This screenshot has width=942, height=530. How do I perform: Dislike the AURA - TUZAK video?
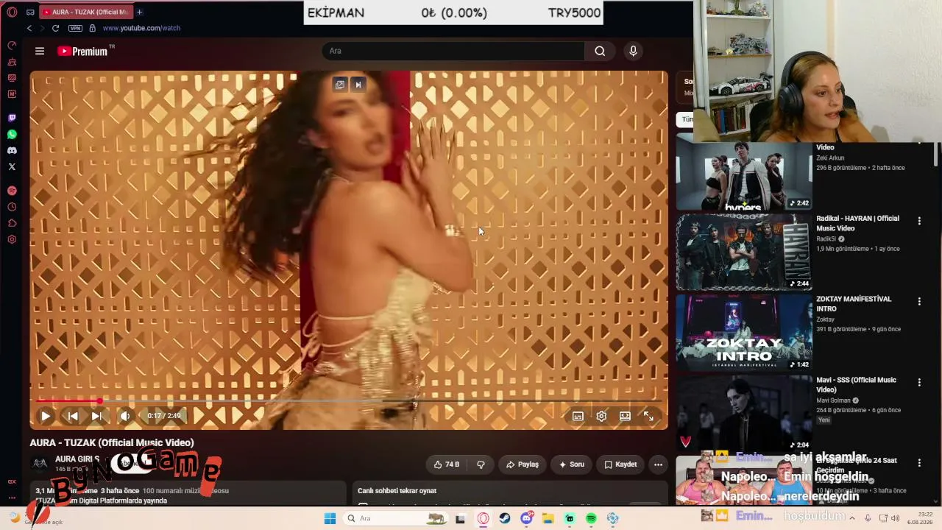pos(481,464)
